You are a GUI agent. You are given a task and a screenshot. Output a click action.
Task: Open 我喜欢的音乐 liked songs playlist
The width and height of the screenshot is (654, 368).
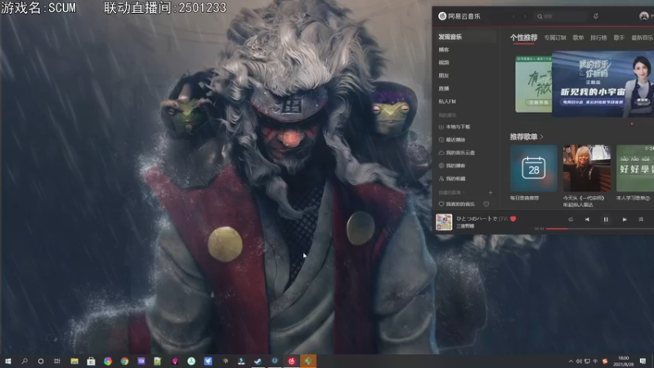tap(457, 204)
